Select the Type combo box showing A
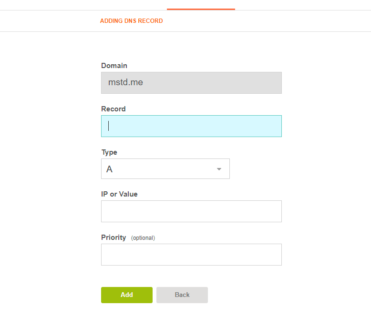This screenshot has width=371, height=326. tap(165, 169)
